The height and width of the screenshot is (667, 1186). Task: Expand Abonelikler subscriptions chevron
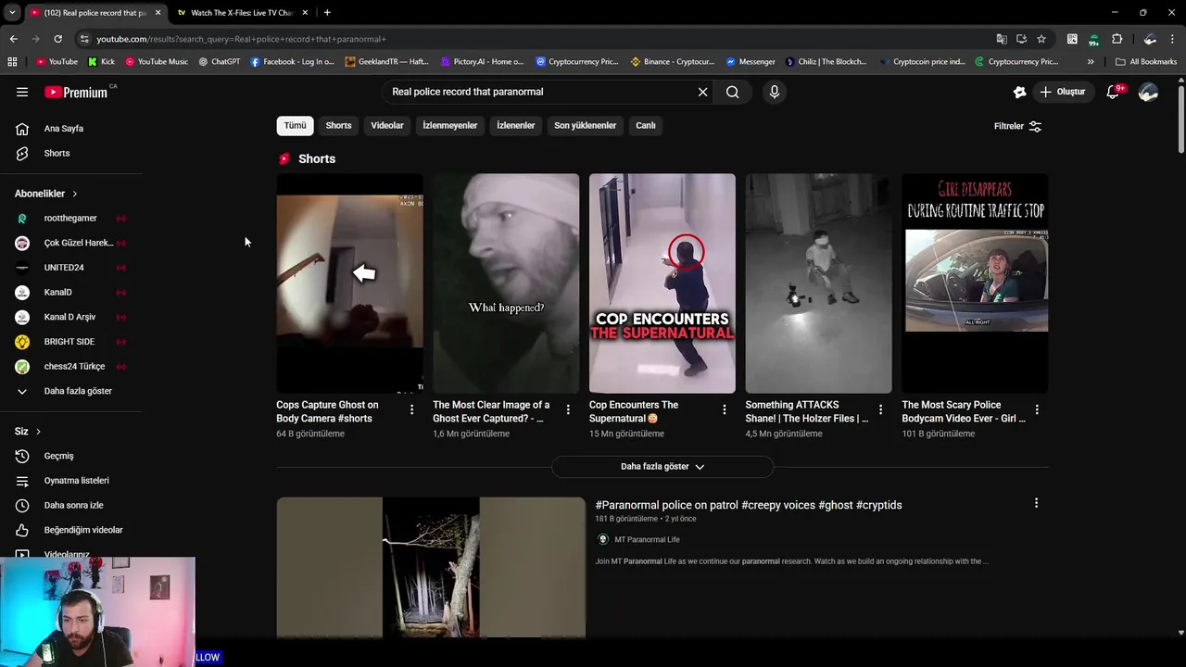click(75, 194)
